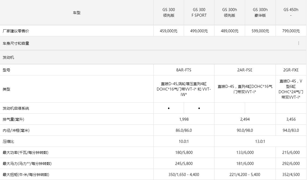
Task: Select the GS 300h 豪华版 column header
Action: (260, 13)
